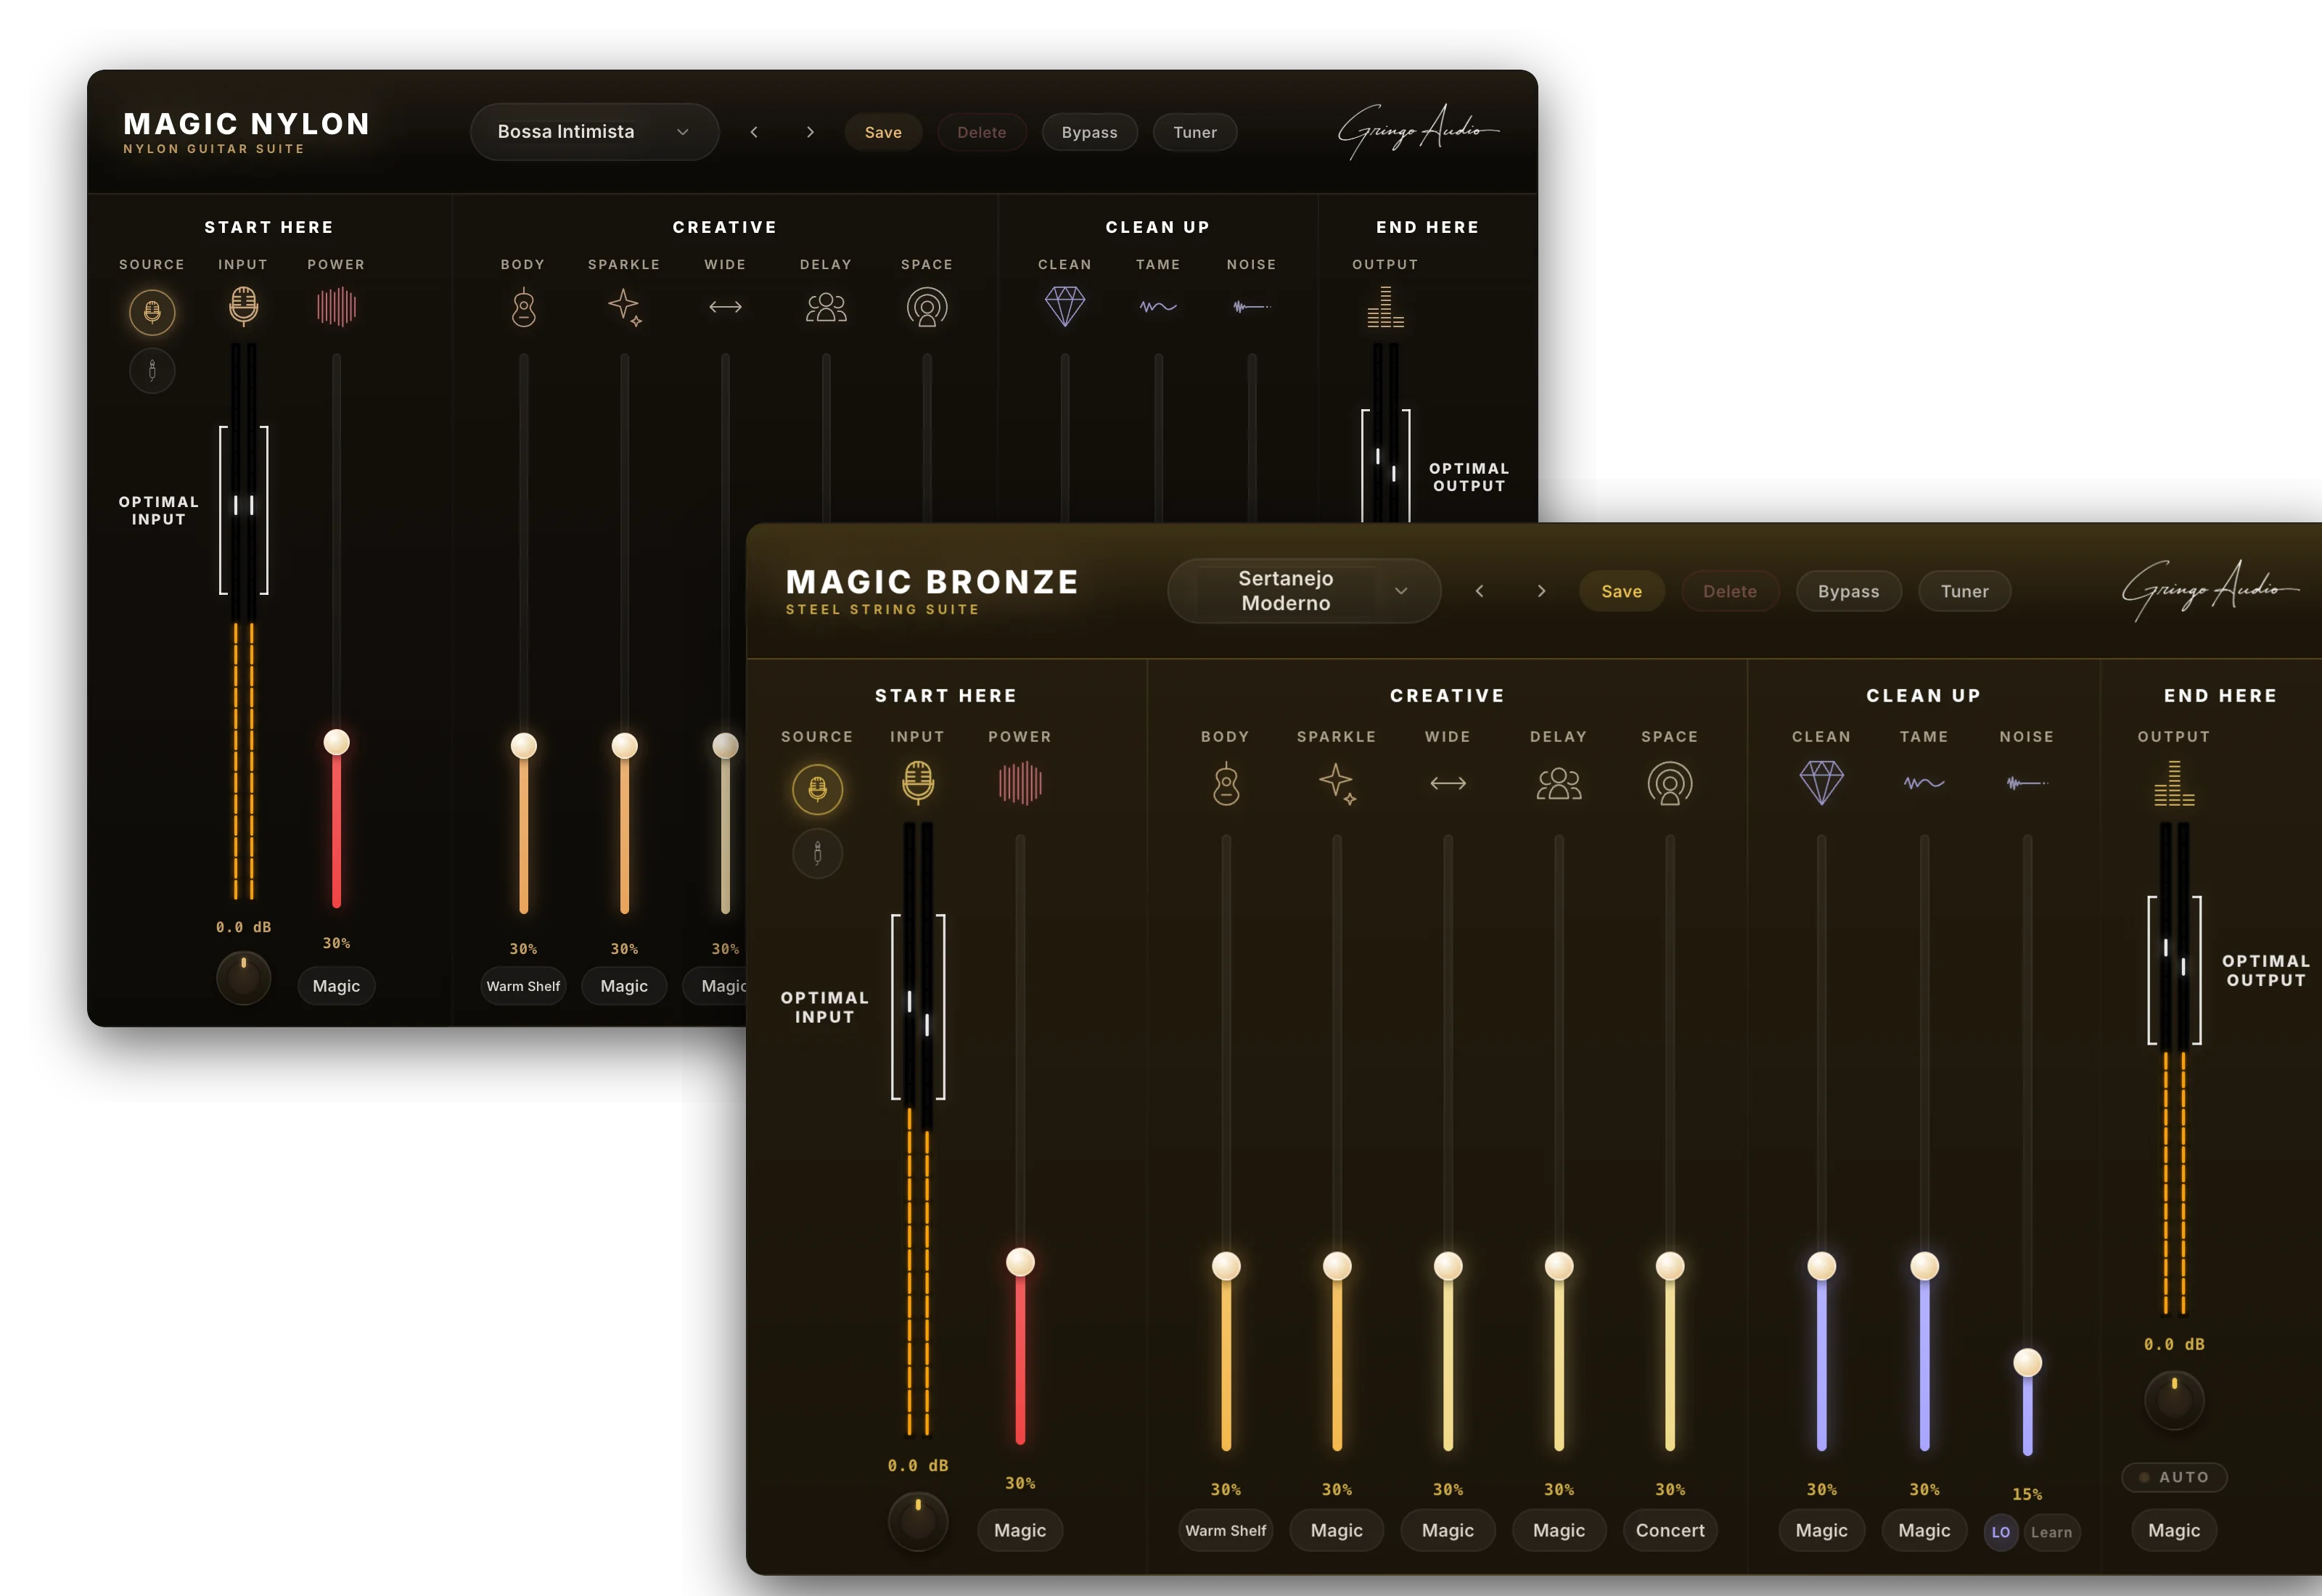This screenshot has width=2322, height=1596.
Task: Go to previous preset in Magic Nylon
Action: point(754,132)
